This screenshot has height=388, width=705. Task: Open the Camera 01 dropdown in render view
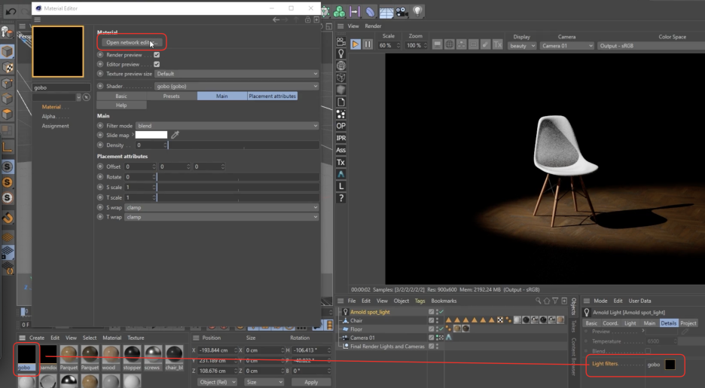[566, 46]
